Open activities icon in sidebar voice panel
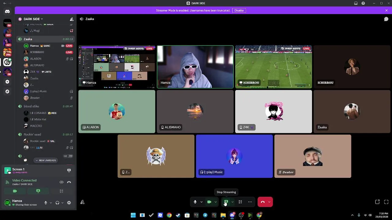 pos(61,191)
